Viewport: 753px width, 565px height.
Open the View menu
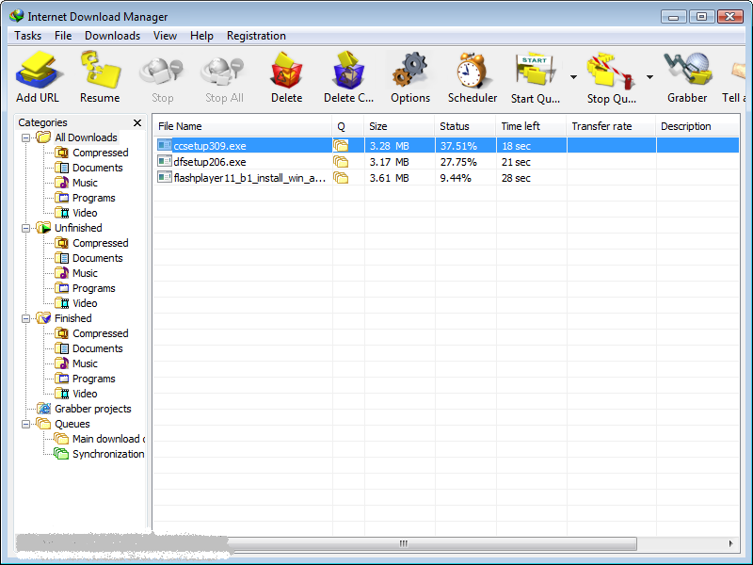(x=165, y=36)
